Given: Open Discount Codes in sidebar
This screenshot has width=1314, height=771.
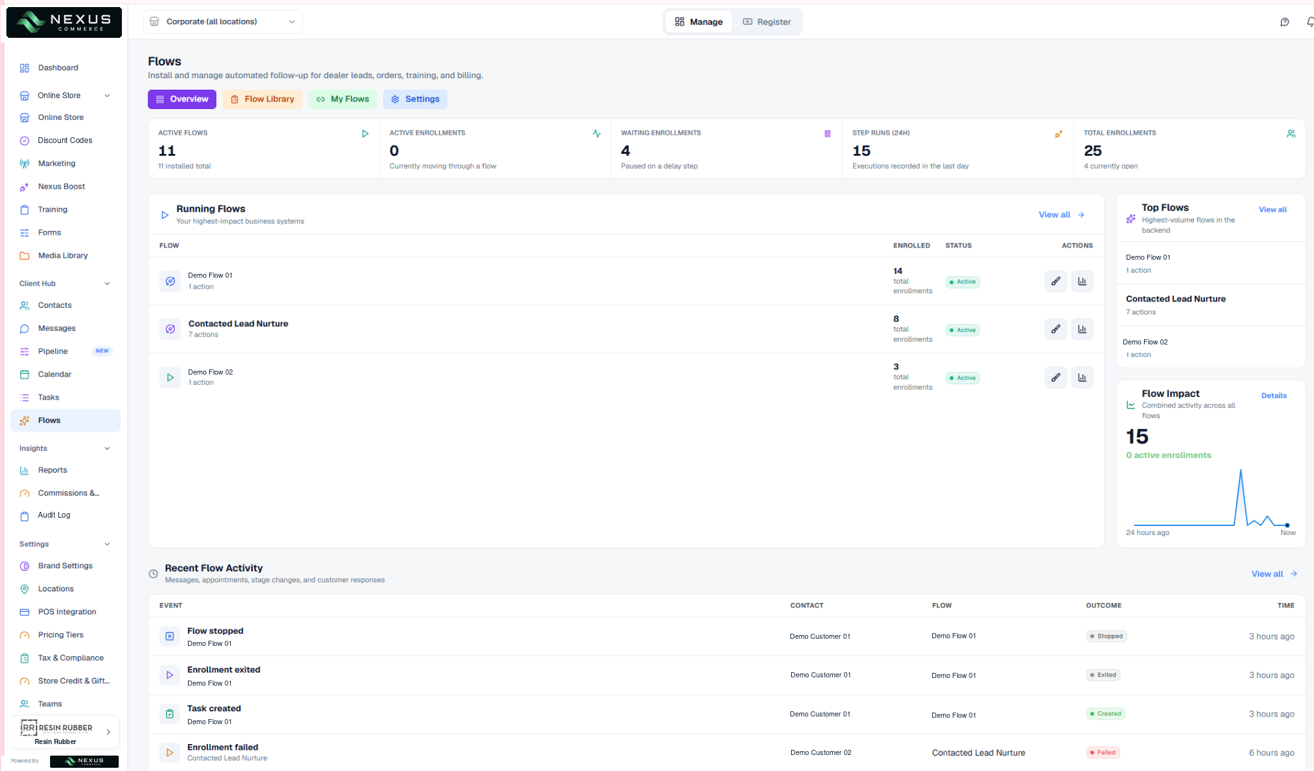Looking at the screenshot, I should 65,140.
